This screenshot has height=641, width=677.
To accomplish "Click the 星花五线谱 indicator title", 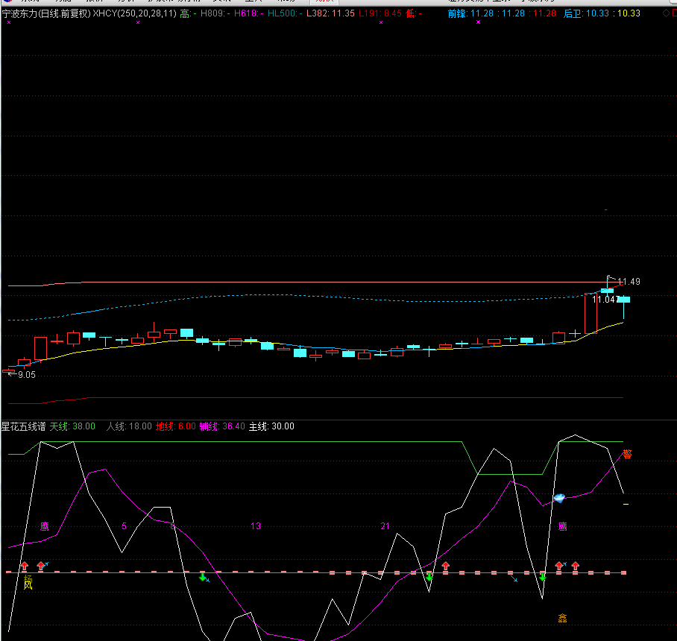I will [23, 426].
